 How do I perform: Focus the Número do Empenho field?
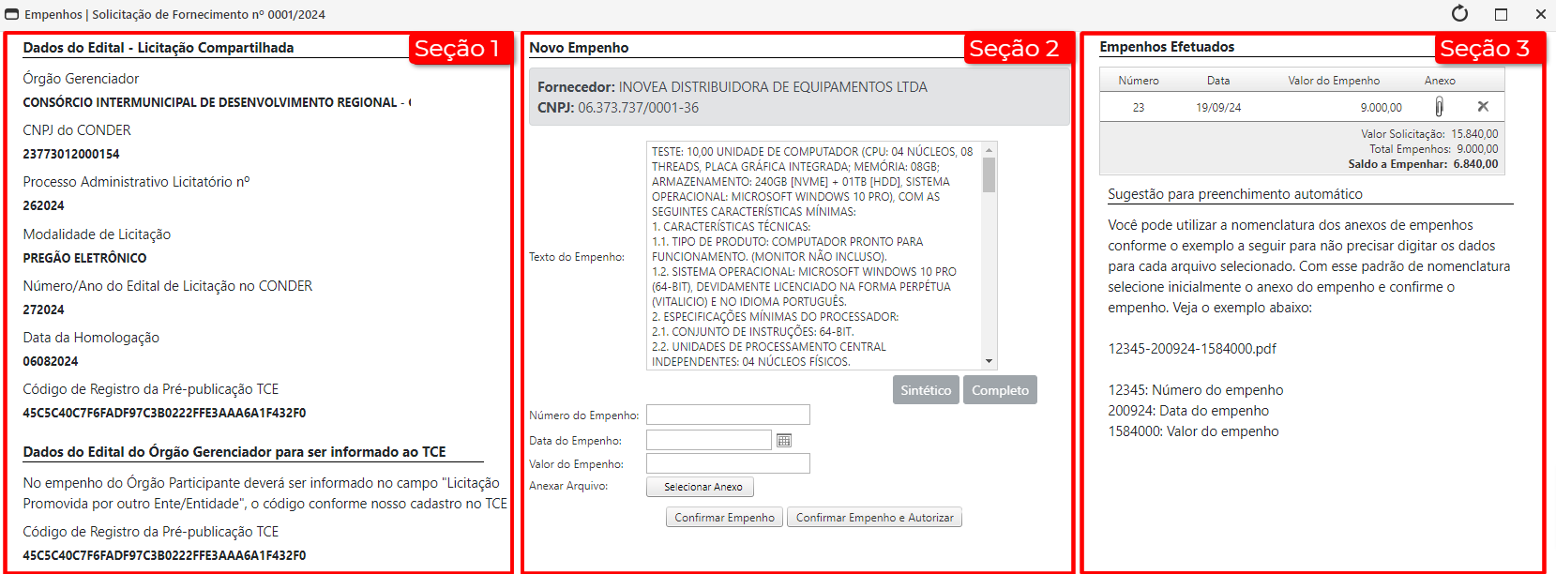(x=728, y=415)
